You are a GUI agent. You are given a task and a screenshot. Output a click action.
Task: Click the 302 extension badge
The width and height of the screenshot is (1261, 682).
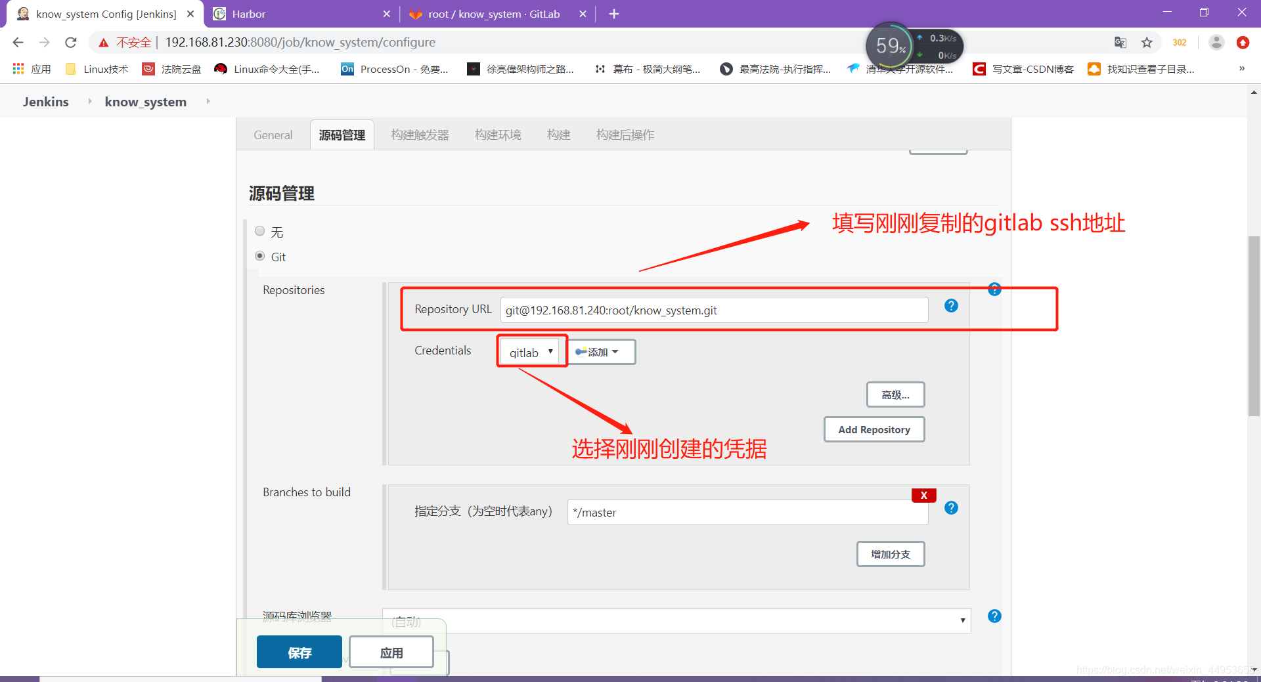pos(1180,43)
